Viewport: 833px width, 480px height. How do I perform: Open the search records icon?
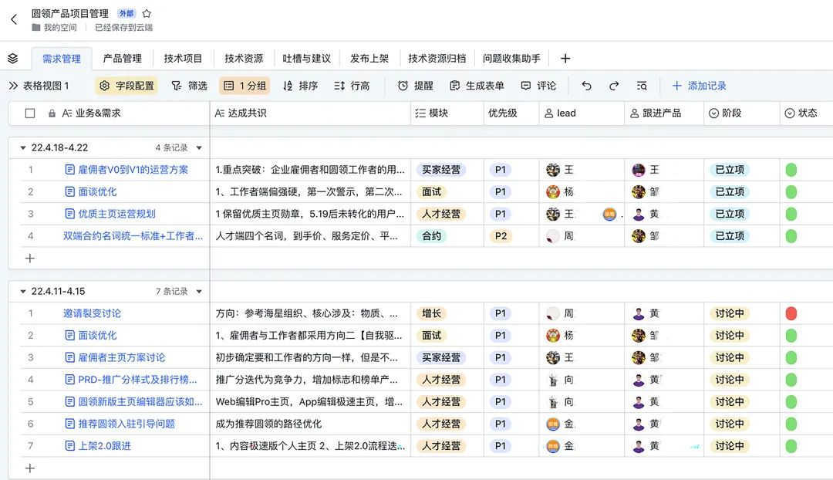pyautogui.click(x=642, y=86)
